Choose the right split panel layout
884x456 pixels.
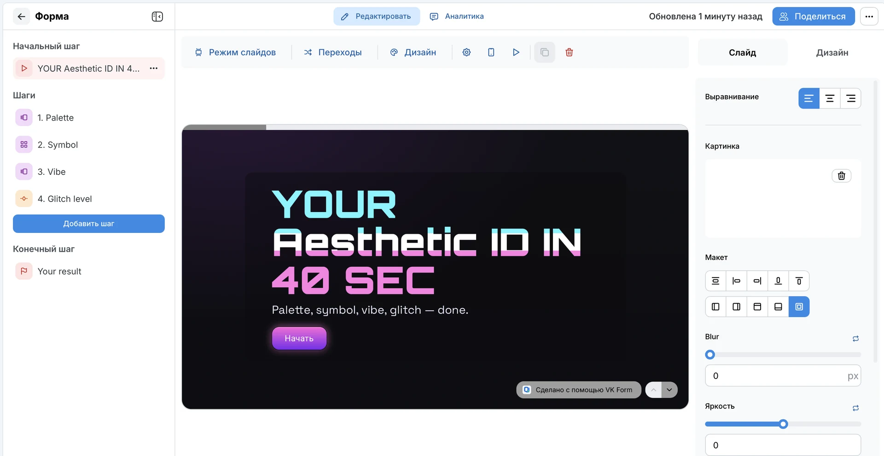[x=737, y=306]
